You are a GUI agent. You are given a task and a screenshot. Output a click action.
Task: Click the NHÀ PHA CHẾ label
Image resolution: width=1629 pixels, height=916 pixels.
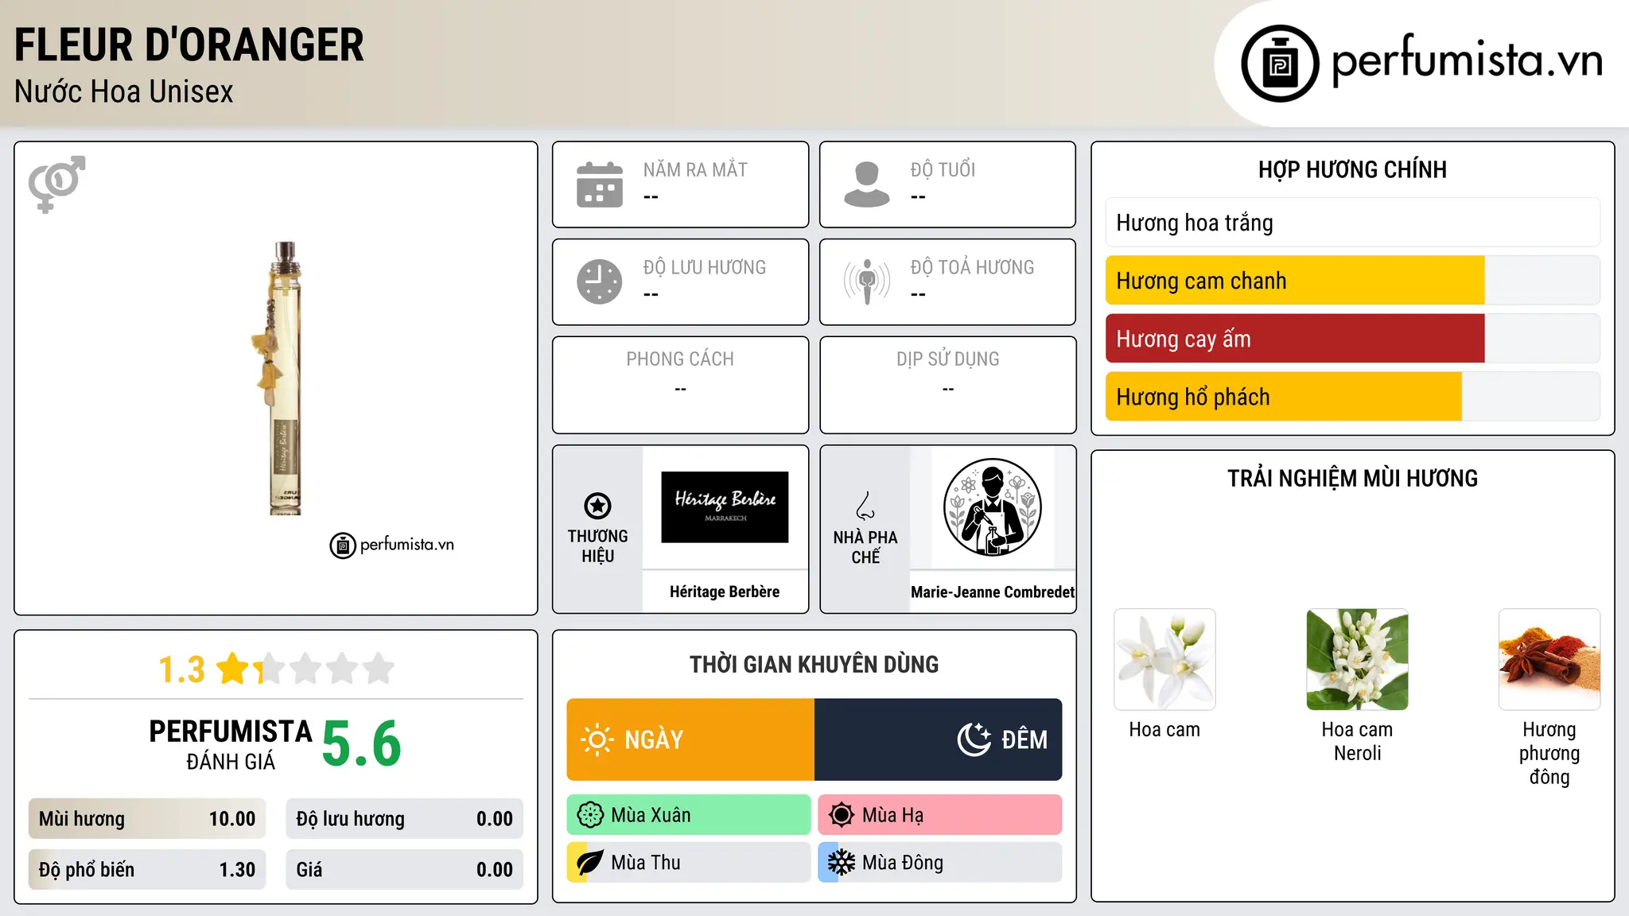click(x=865, y=547)
